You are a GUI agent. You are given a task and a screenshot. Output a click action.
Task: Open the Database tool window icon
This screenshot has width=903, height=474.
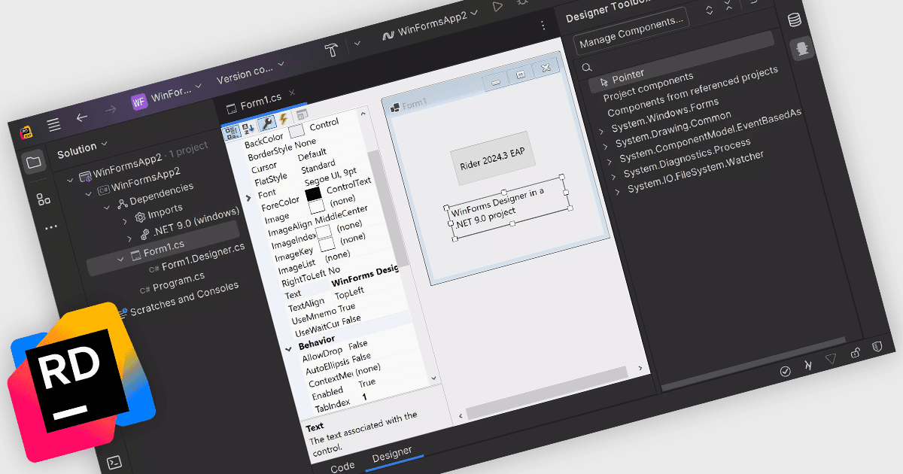point(795,20)
